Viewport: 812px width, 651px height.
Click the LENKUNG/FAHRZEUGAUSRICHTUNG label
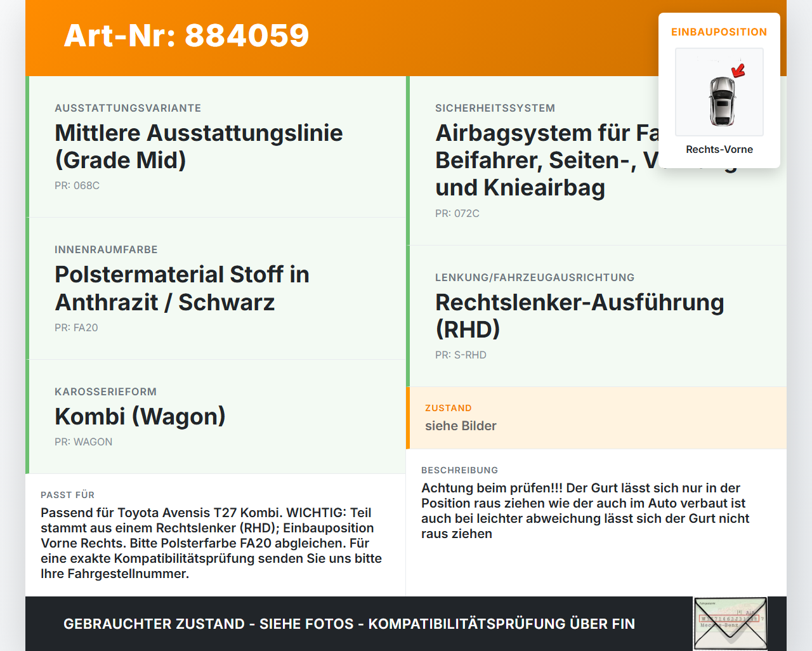coord(535,278)
